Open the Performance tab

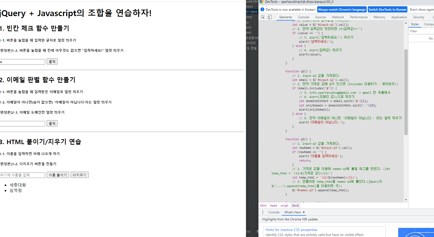[x=359, y=17]
